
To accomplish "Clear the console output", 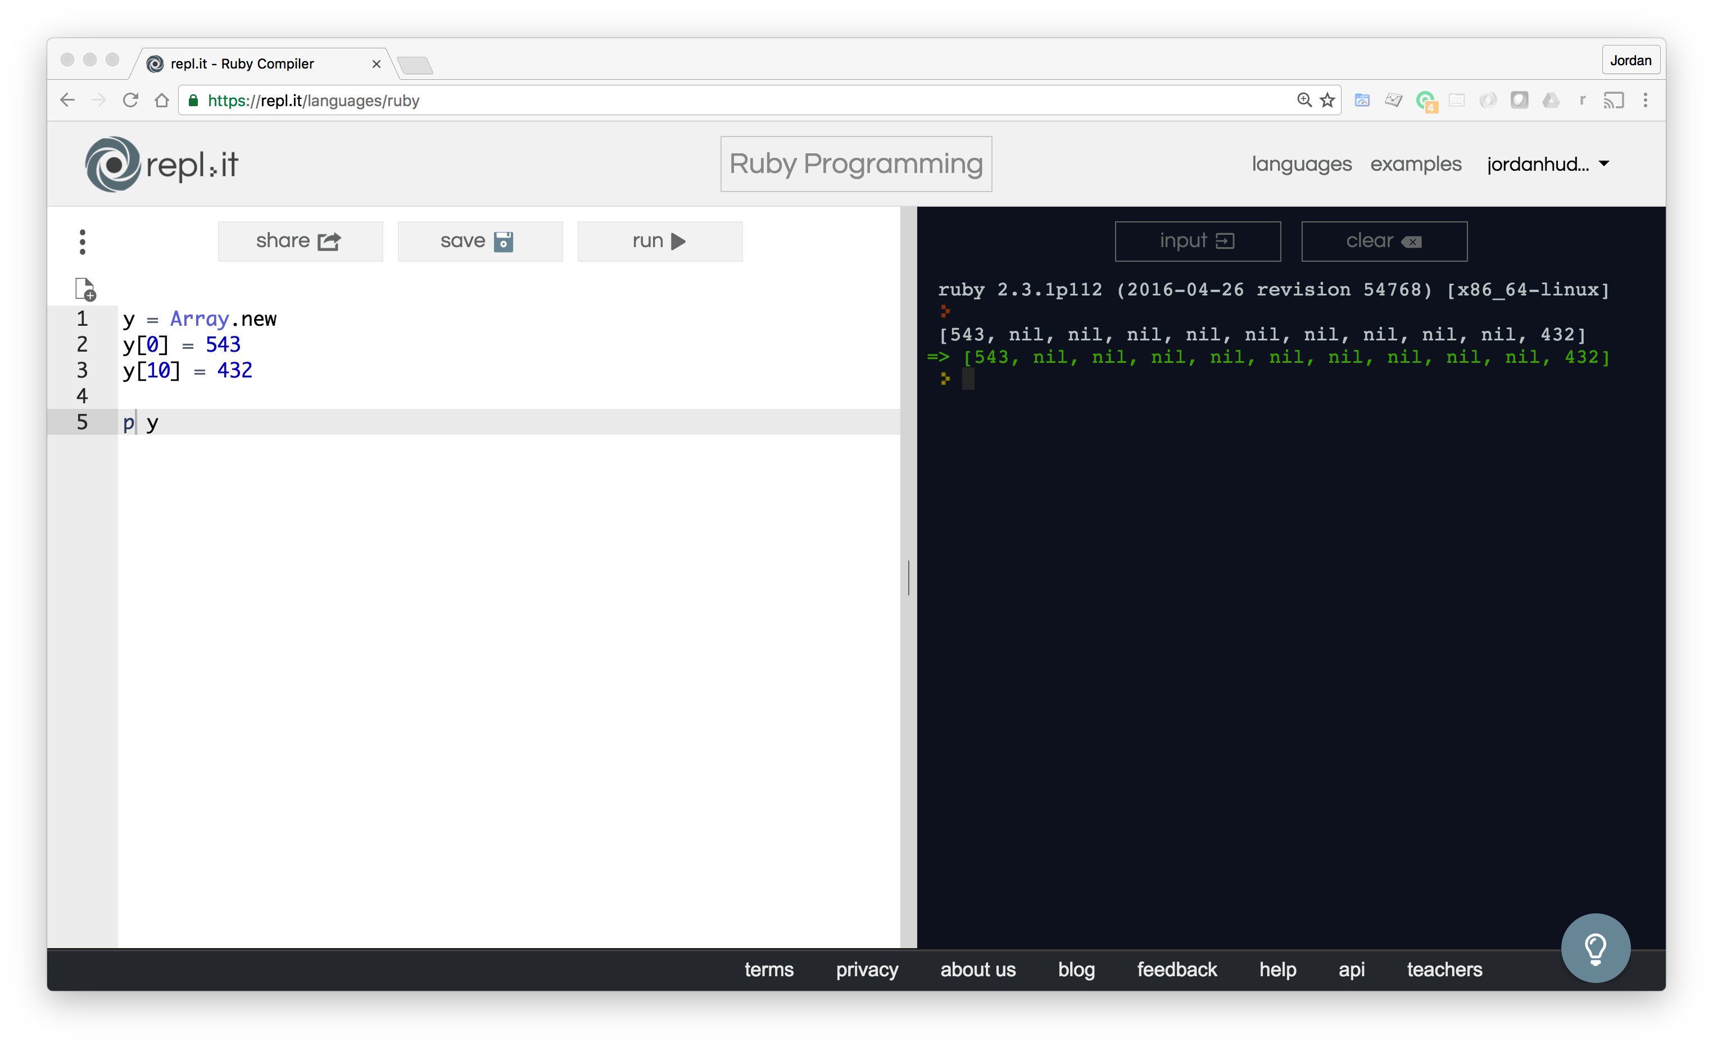I will pos(1384,241).
